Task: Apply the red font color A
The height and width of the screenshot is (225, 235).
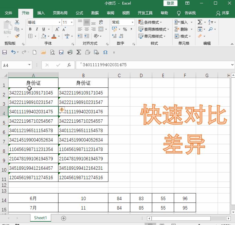Action: tap(54, 36)
